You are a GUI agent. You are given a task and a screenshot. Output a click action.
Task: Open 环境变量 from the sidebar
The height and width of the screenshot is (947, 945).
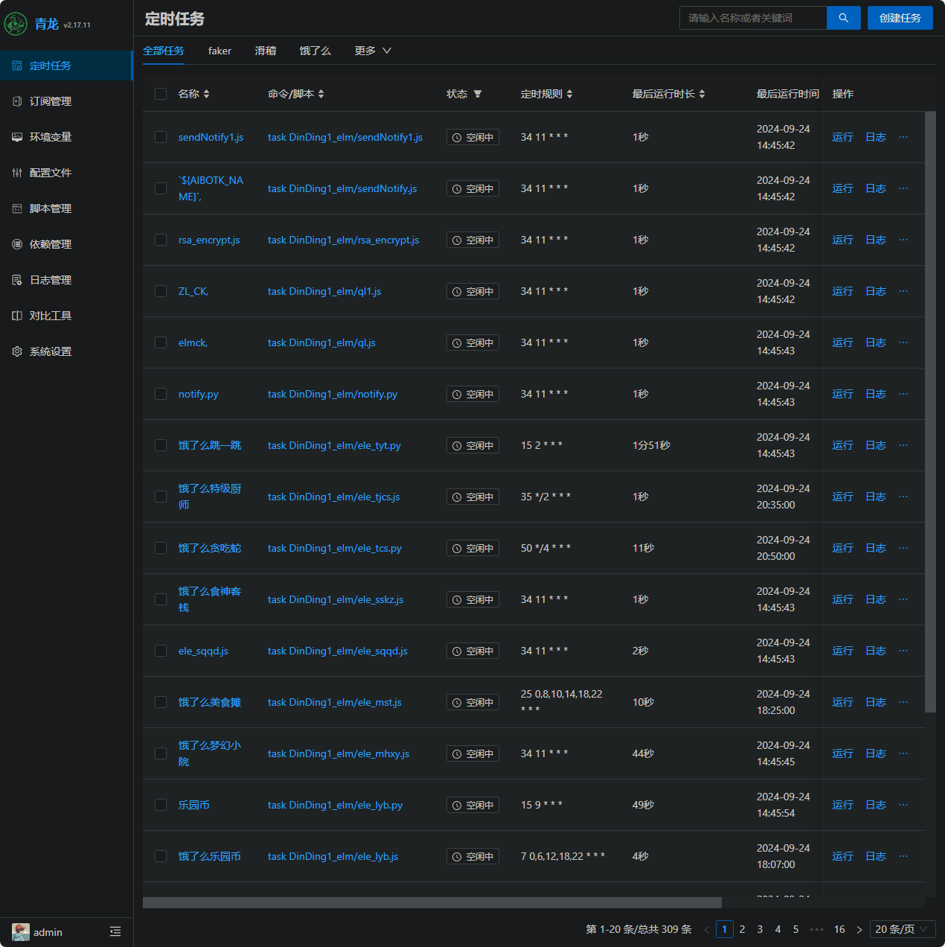(51, 137)
